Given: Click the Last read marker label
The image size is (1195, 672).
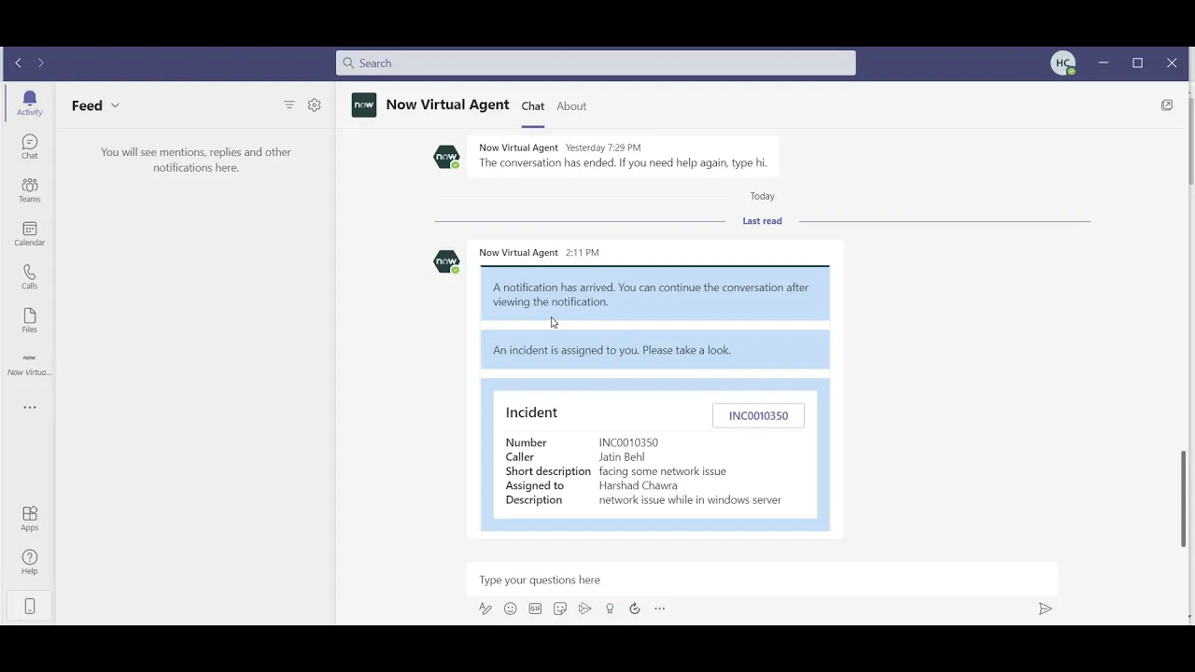Looking at the screenshot, I should [x=762, y=221].
